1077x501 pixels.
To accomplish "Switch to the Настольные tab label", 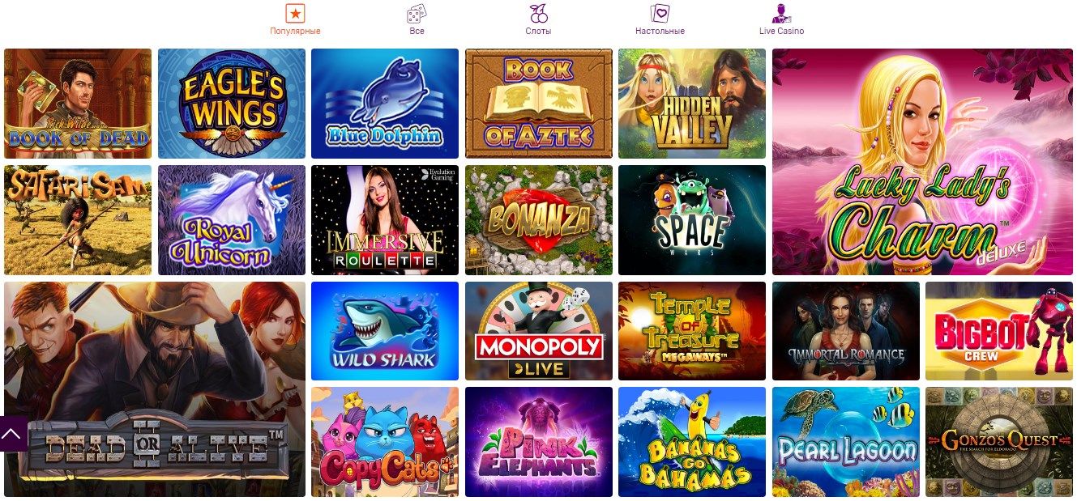I will point(660,31).
